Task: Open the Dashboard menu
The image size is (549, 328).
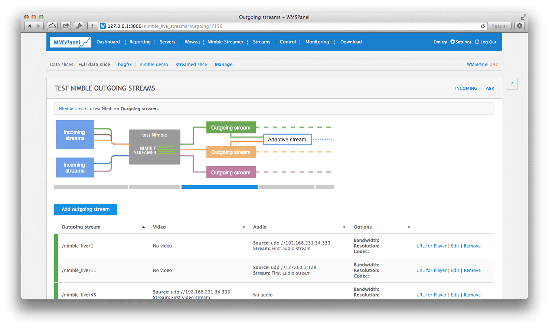Action: coord(108,42)
